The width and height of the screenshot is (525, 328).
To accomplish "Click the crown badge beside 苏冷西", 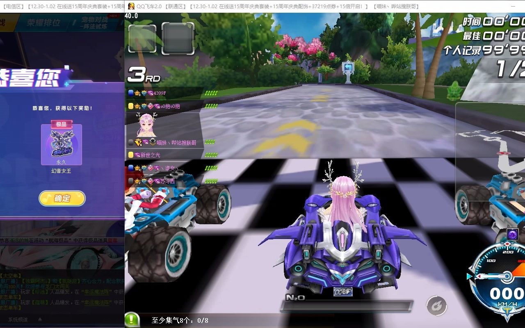I will (137, 181).
